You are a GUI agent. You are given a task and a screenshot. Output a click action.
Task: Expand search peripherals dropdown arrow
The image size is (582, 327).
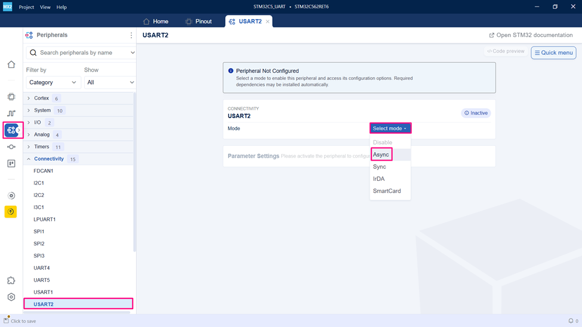[133, 53]
